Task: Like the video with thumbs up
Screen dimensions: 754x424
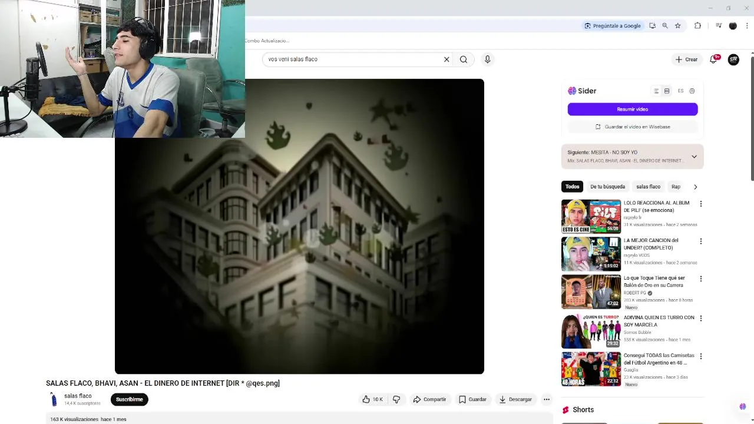Action: [372, 399]
